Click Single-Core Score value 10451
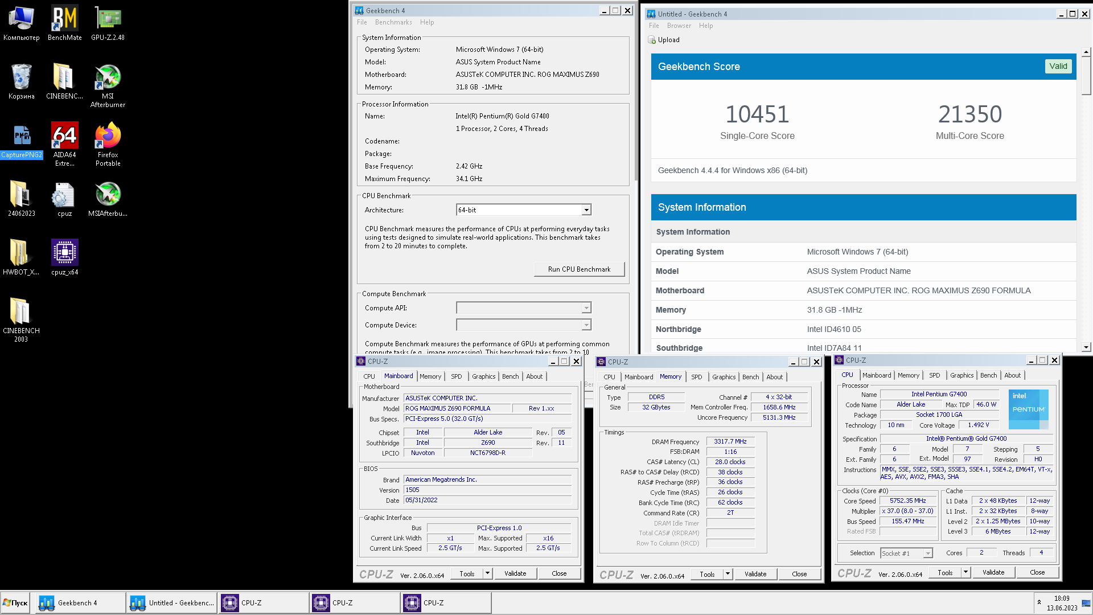The width and height of the screenshot is (1093, 615). point(757,114)
